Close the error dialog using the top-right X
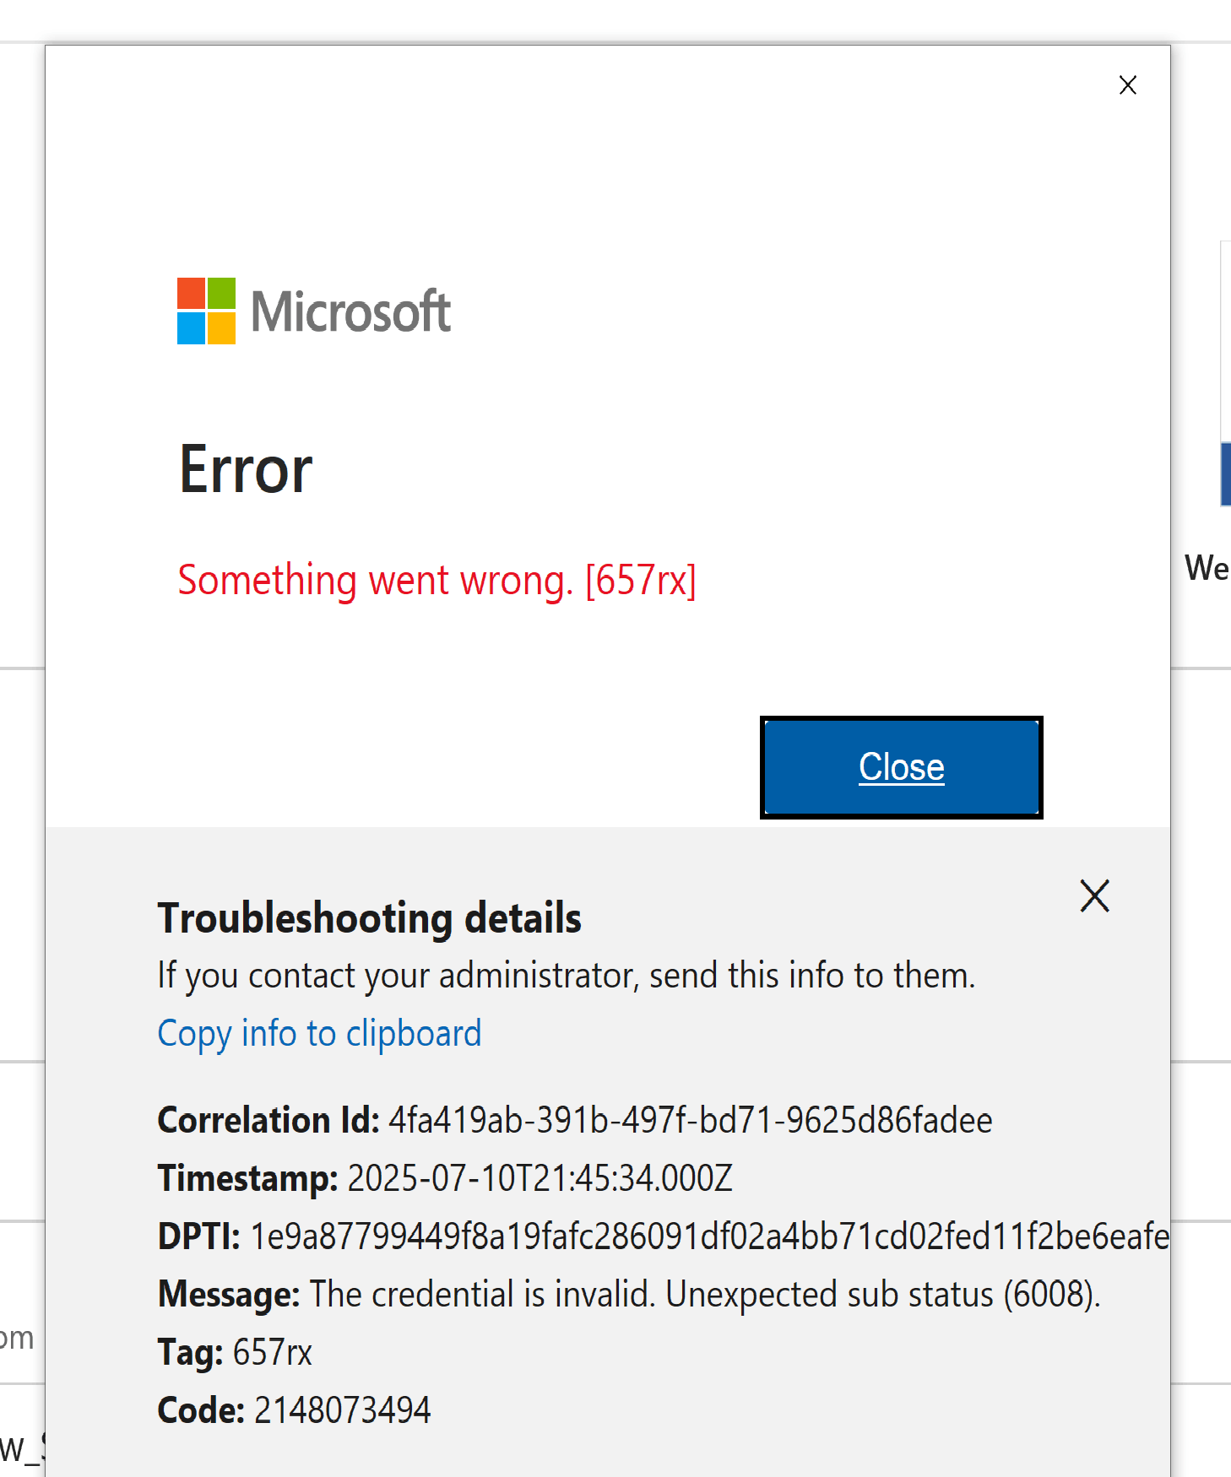This screenshot has width=1231, height=1477. click(1127, 85)
